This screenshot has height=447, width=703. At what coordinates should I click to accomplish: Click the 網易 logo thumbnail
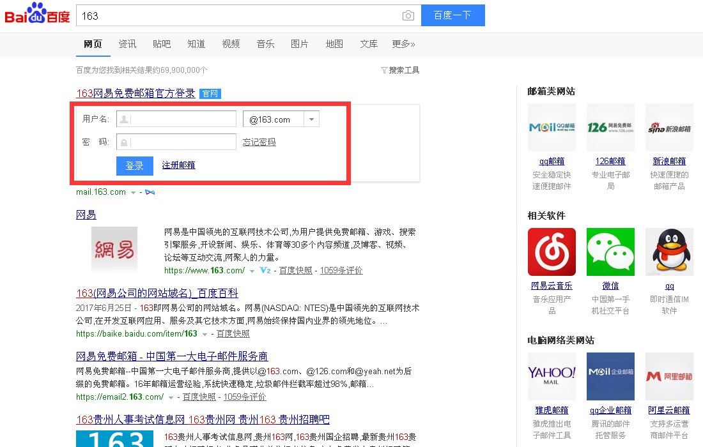(114, 249)
